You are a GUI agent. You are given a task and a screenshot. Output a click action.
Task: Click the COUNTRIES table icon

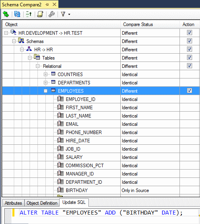53,74
